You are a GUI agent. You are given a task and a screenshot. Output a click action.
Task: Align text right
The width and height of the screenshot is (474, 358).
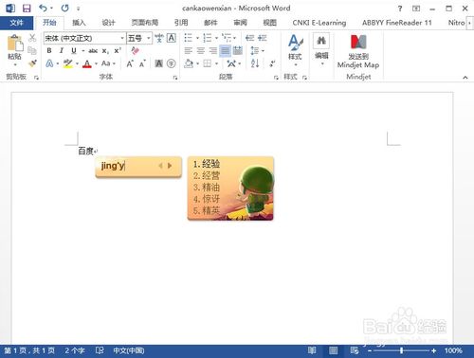(x=213, y=50)
